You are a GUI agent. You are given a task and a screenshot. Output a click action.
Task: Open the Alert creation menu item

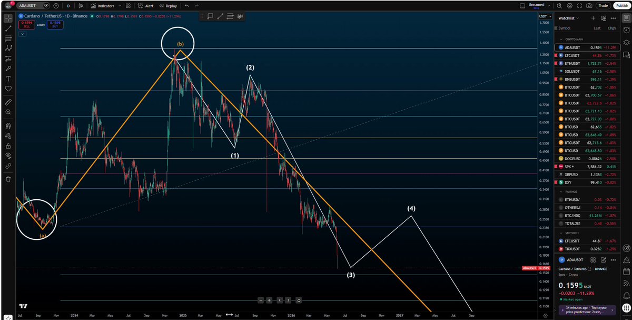pos(145,6)
